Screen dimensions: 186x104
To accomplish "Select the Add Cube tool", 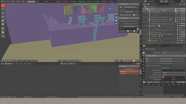I will click(x=3, y=36).
